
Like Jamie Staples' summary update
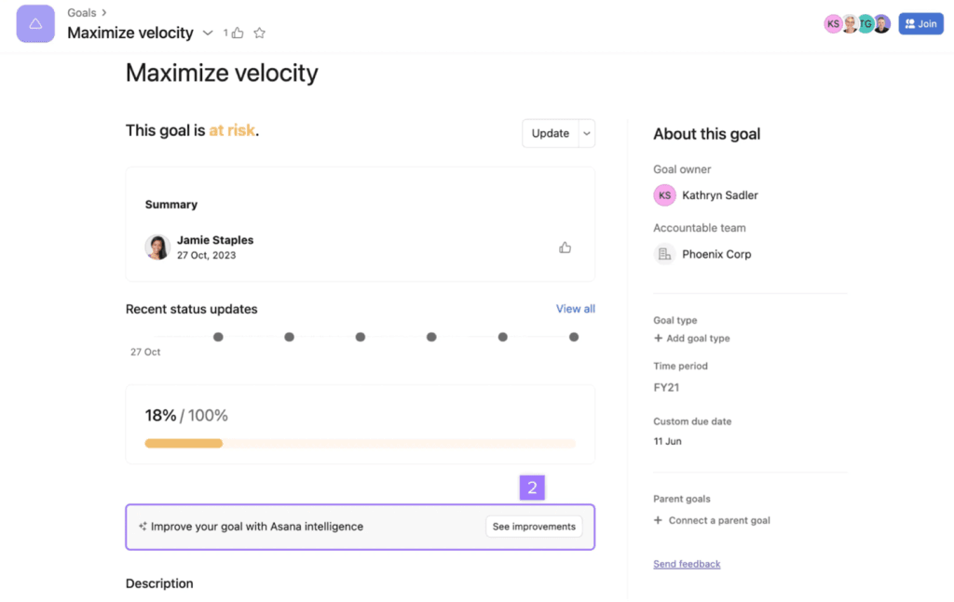click(565, 247)
